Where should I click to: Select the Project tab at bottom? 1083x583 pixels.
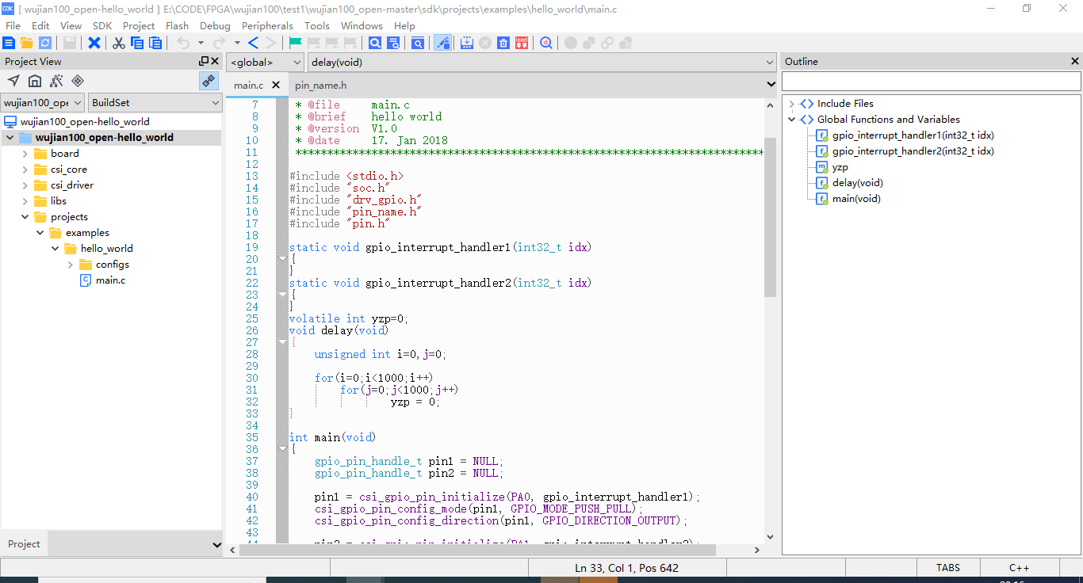coord(24,544)
